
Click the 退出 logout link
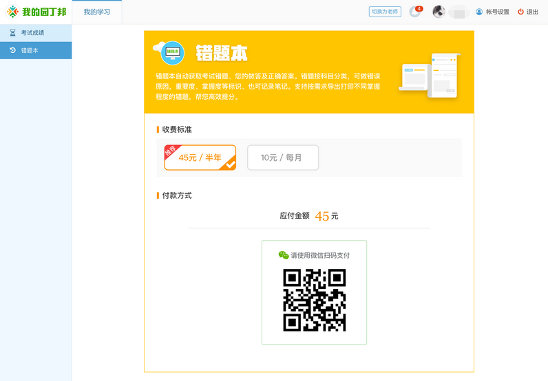click(532, 12)
